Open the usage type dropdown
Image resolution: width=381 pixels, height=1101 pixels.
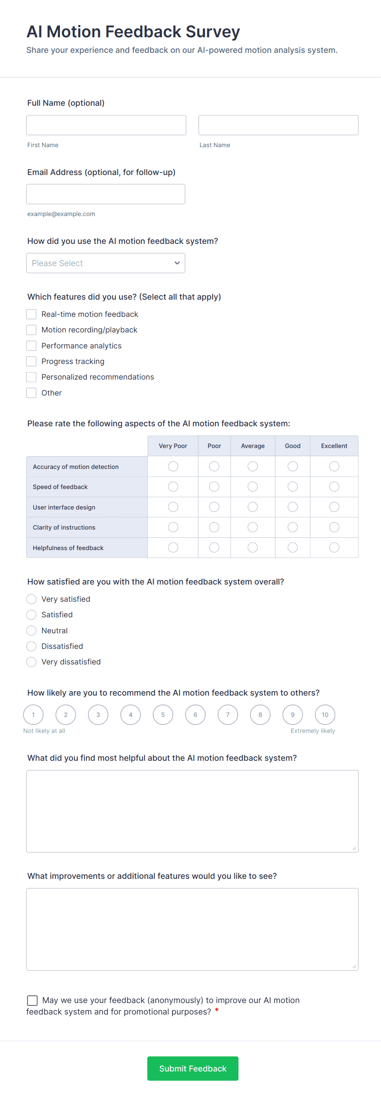click(106, 263)
